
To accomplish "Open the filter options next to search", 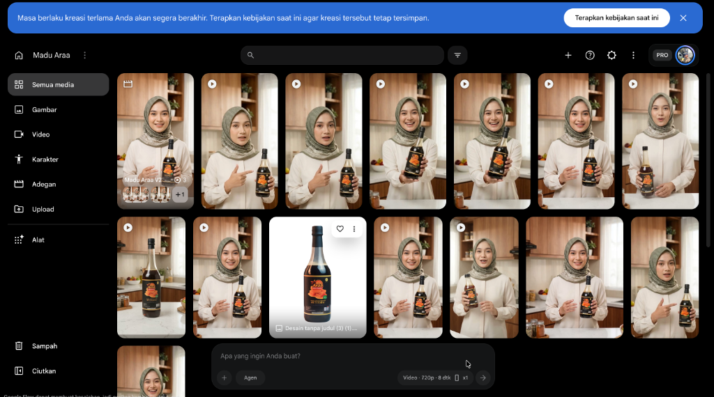I will (457, 55).
